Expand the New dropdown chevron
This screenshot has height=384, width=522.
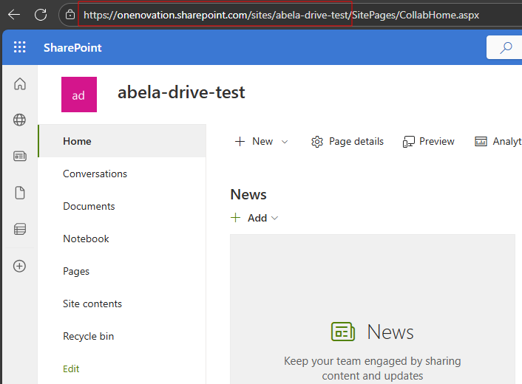[285, 142]
